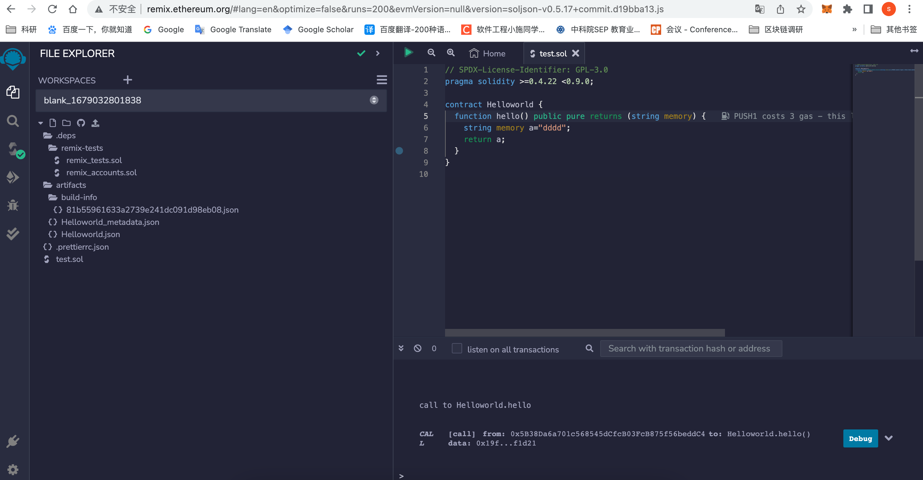923x480 pixels.
Task: Open Deploy & run transactions sidebar icon
Action: (x=13, y=177)
